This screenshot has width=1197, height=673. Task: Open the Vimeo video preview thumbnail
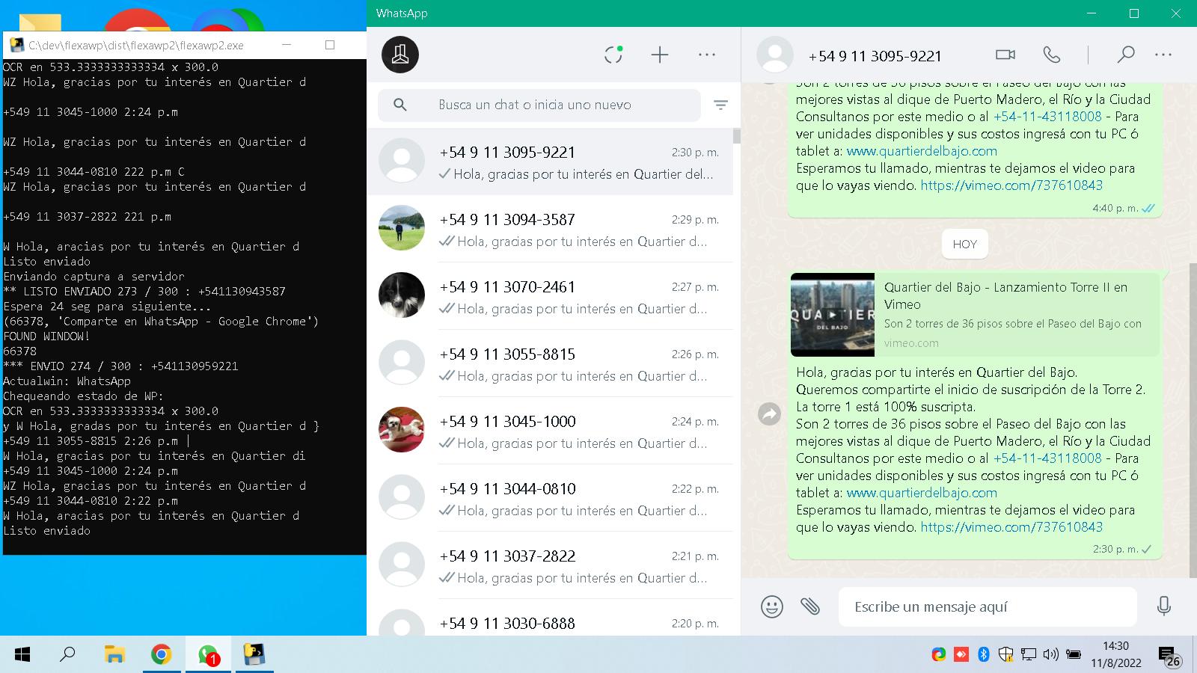[833, 315]
